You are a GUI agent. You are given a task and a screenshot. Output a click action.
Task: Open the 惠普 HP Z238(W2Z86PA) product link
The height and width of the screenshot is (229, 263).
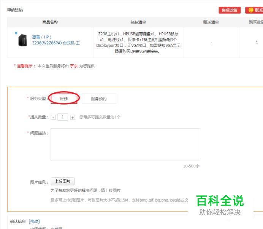[x=56, y=40]
